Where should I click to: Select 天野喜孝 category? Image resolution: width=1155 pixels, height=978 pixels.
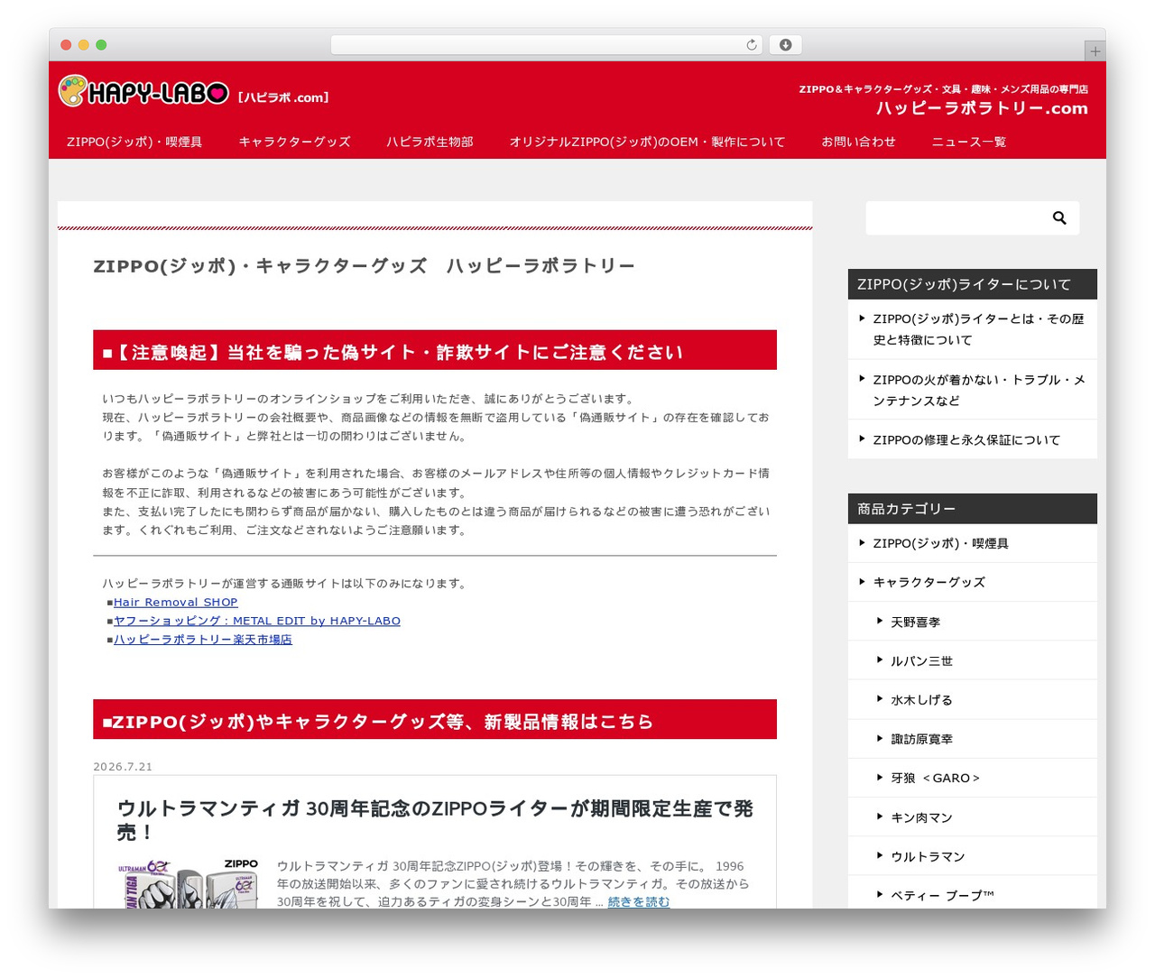click(915, 622)
